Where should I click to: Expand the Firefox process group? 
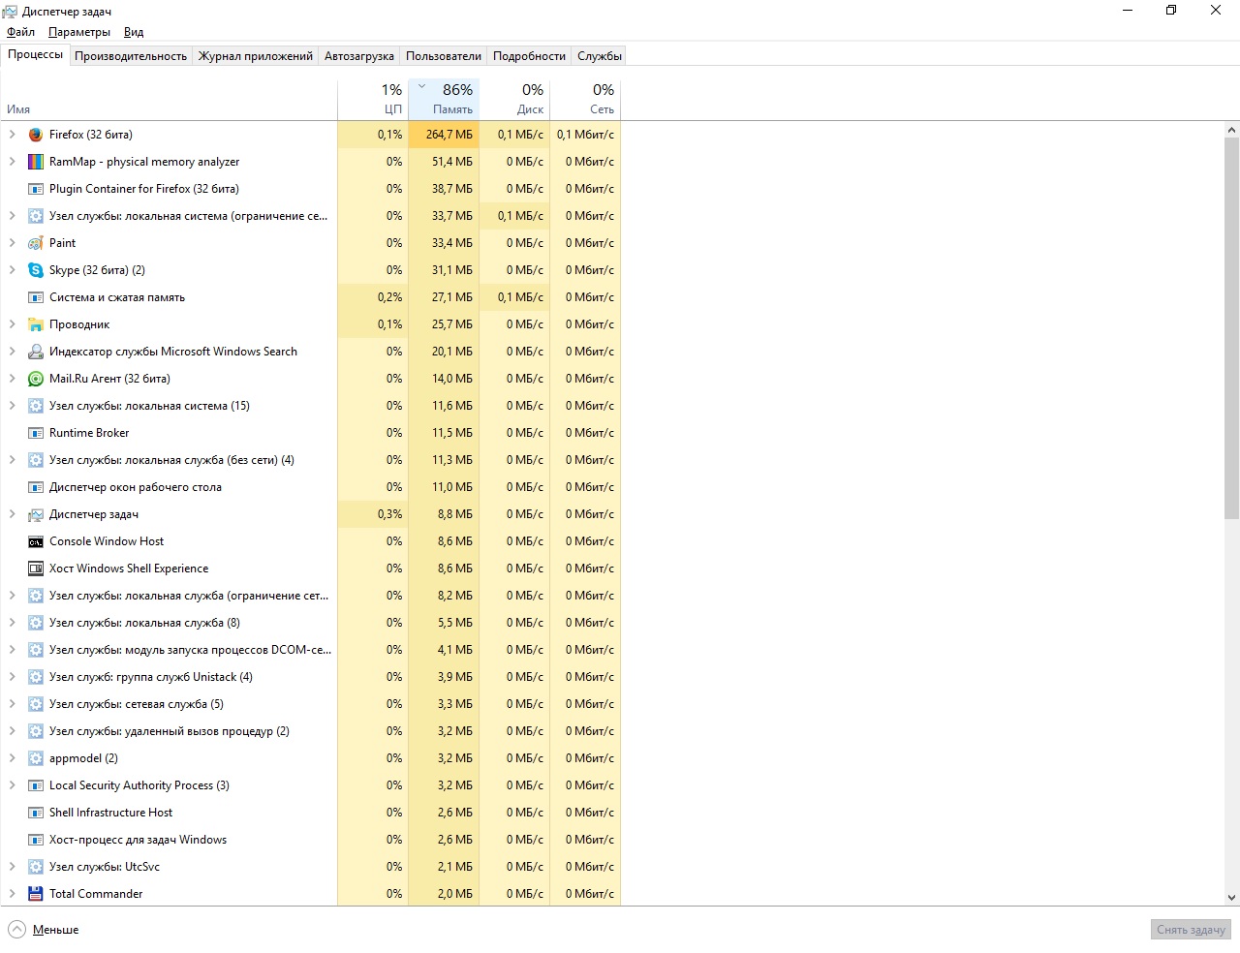coord(12,135)
